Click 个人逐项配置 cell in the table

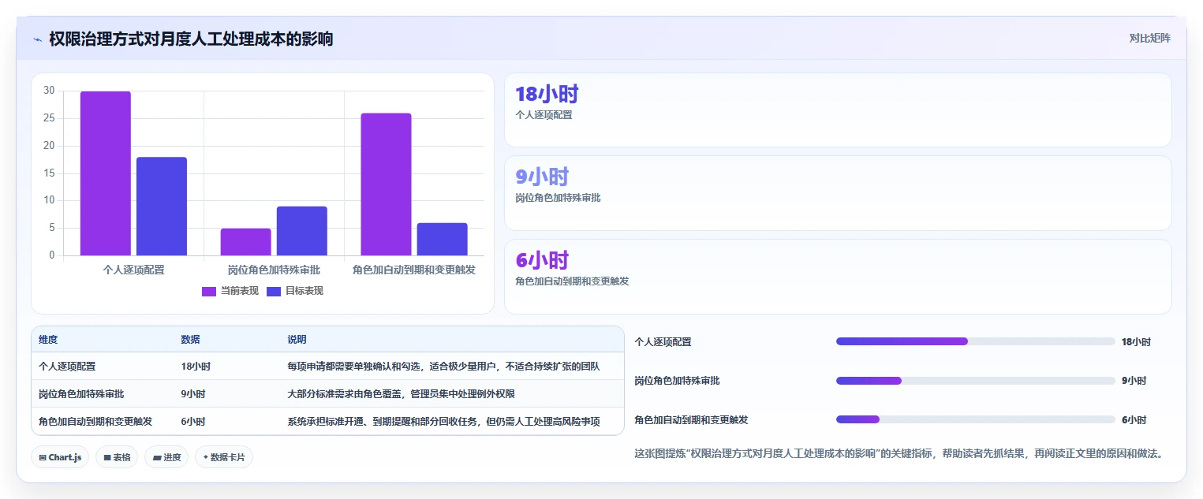coord(67,367)
